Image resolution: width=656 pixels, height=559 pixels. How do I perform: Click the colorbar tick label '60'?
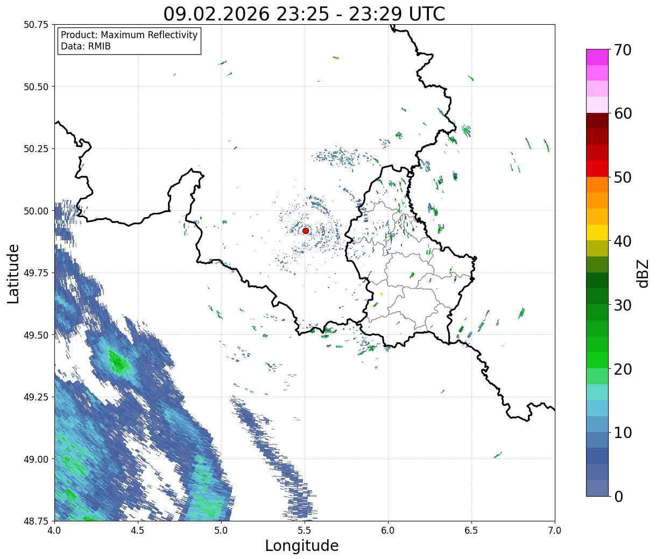[622, 113]
